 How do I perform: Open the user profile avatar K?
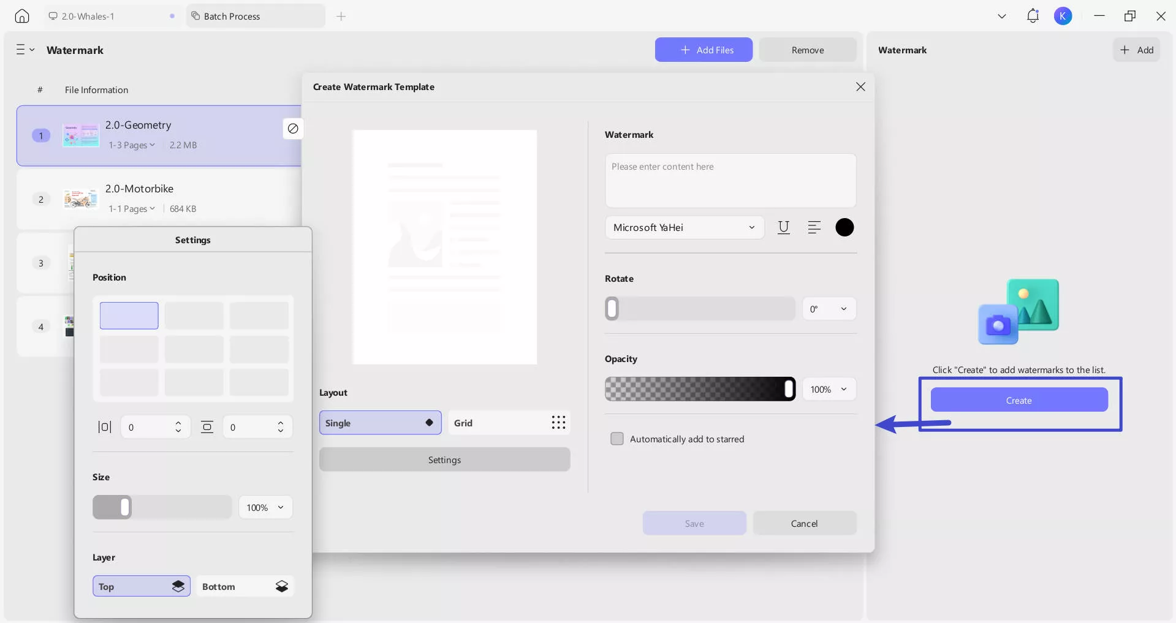click(x=1063, y=16)
